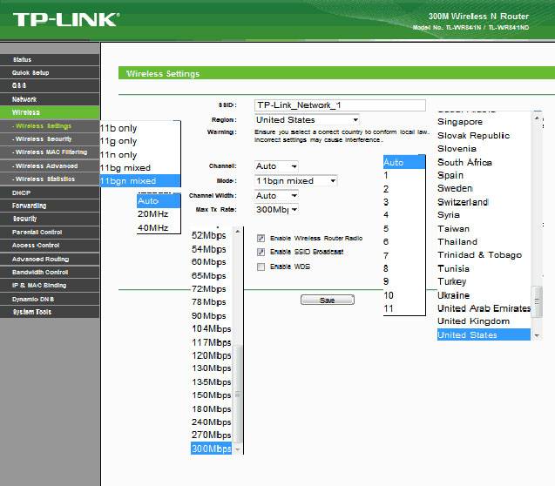Click the country list scrollbar down arrow
This screenshot has height=486, width=555.
click(x=537, y=335)
